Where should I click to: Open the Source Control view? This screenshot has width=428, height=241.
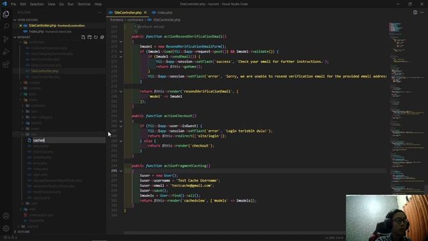coord(6,39)
